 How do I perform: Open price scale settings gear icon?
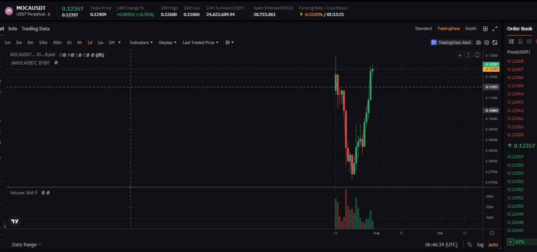pyautogui.click(x=492, y=233)
